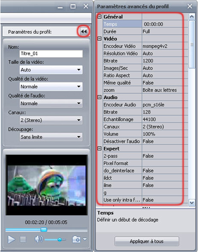
Task: Click Appliquer à tous button
Action: point(147,241)
